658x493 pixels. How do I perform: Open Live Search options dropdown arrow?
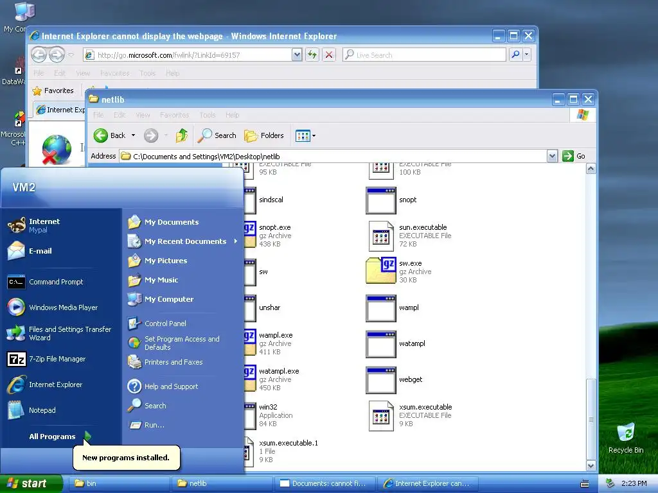527,55
